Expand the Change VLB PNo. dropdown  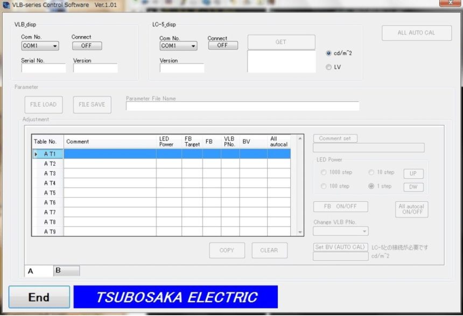[341, 231]
